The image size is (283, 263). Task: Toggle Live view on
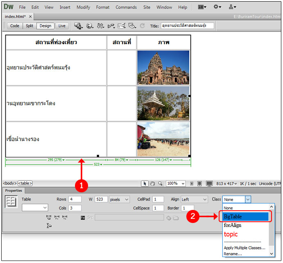tap(62, 26)
